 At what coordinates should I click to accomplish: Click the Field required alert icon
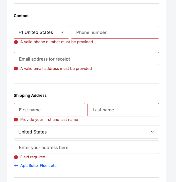tap(16, 157)
